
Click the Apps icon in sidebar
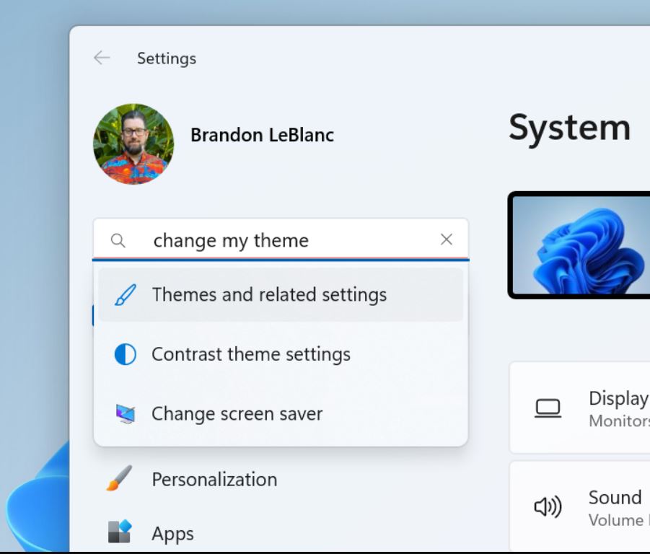click(120, 532)
